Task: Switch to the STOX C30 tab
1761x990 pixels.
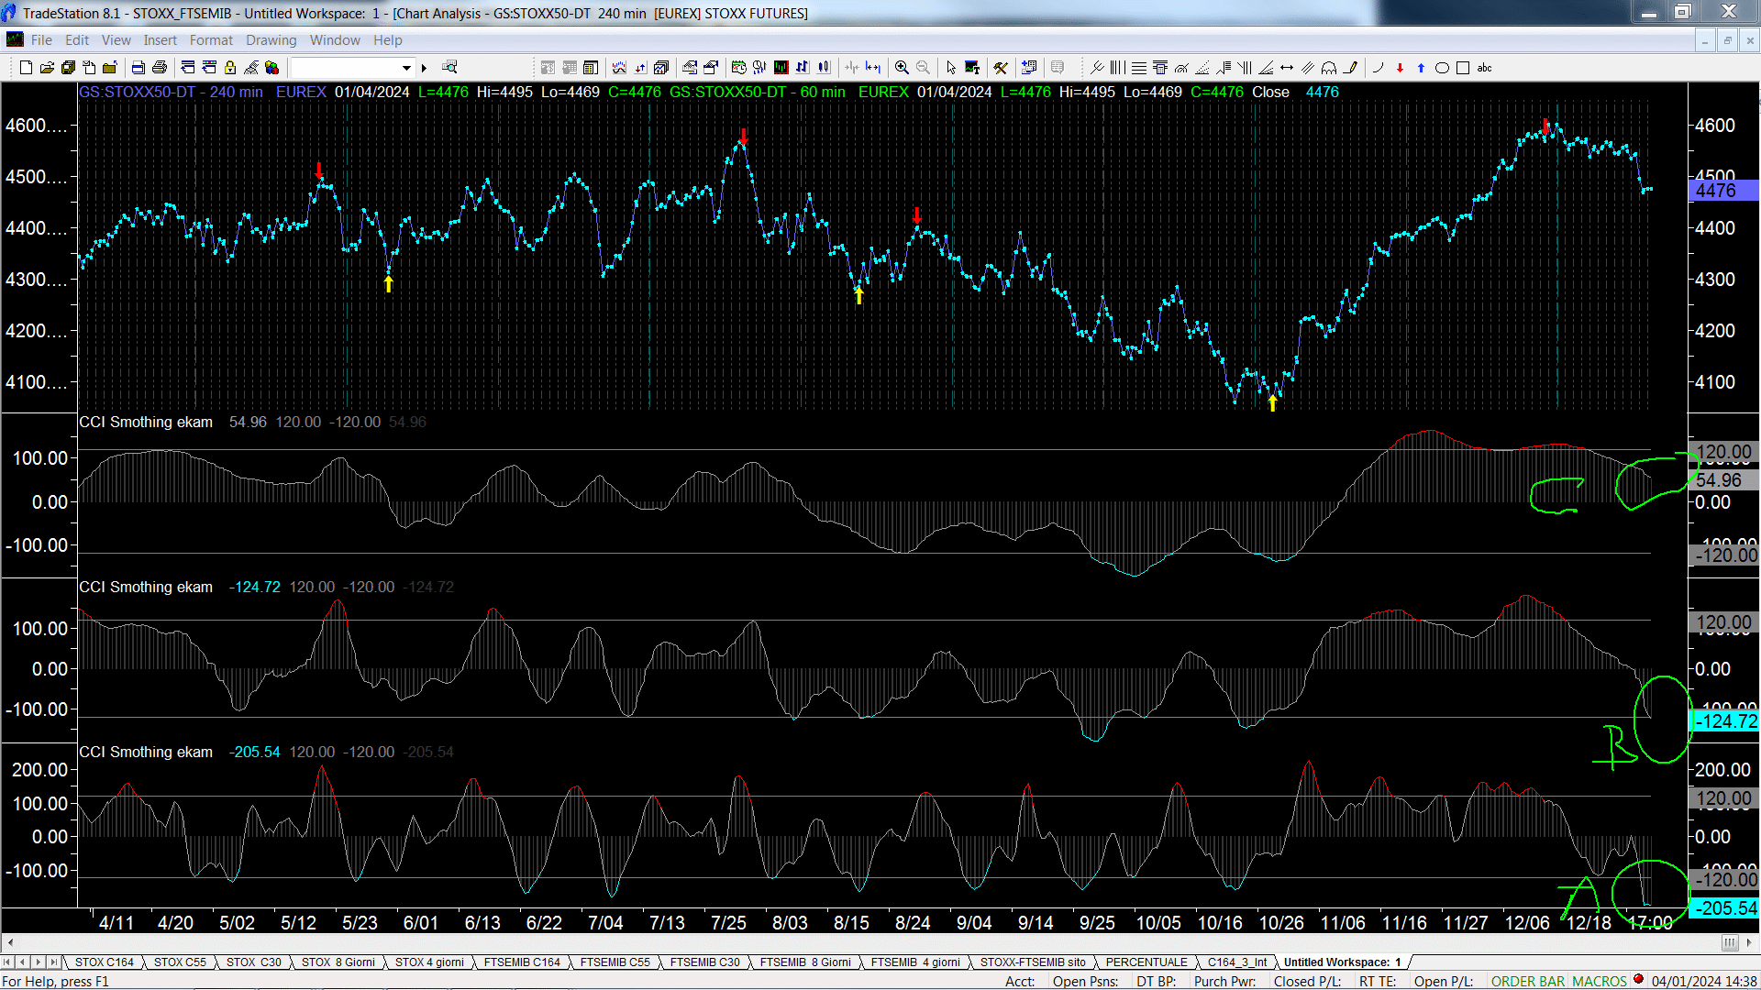Action: (x=253, y=962)
